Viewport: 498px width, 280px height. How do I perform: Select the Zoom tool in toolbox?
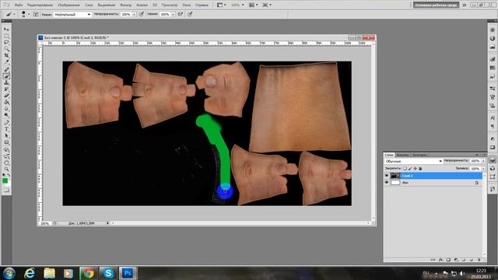(x=6, y=170)
